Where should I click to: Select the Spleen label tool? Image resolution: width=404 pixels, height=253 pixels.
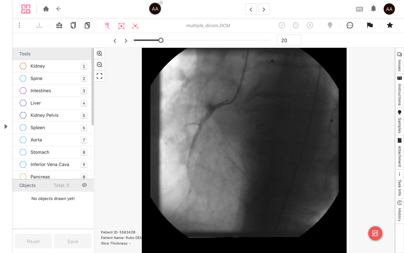point(52,128)
